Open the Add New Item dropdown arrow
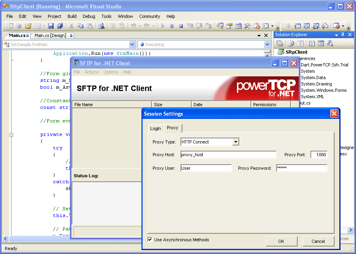 [44, 26]
